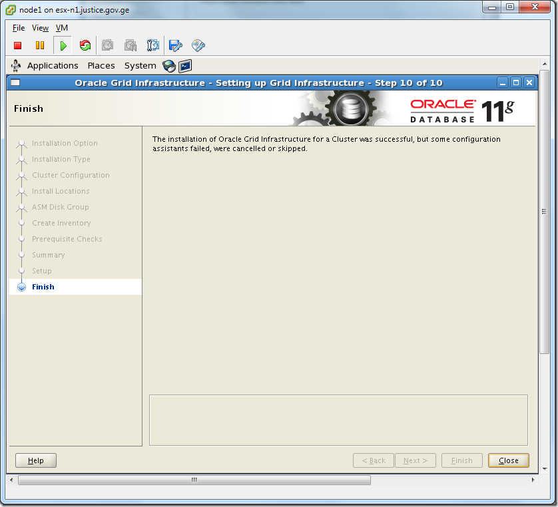Click the edit virtual machine settings icon
Screen dimensions: 558x507
click(x=174, y=45)
